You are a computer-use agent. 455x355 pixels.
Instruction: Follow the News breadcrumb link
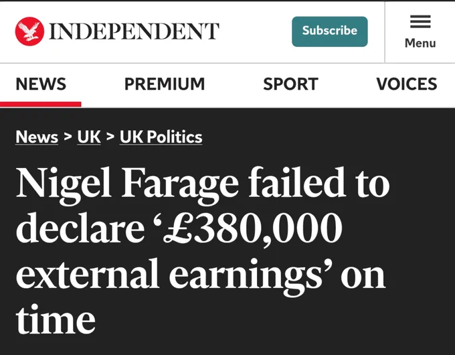(x=37, y=137)
